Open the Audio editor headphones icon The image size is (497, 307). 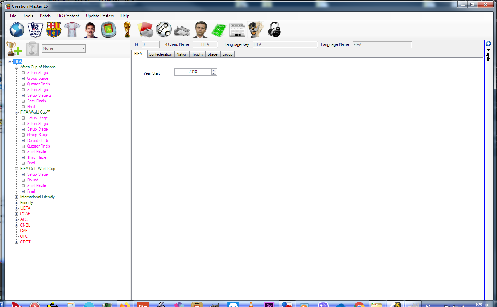[x=274, y=30]
